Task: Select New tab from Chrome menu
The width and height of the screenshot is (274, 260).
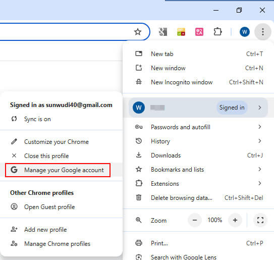Action: 198,54
